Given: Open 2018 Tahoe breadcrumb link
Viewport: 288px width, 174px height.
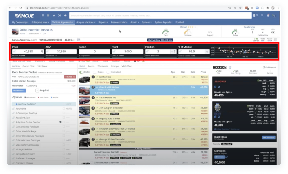Looking at the screenshot, I should (34, 34).
